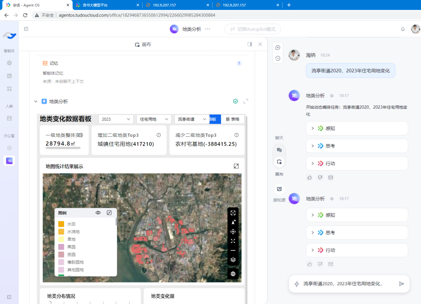Toggle the canvas side-panel layout icon
The image size is (421, 304).
point(250,44)
